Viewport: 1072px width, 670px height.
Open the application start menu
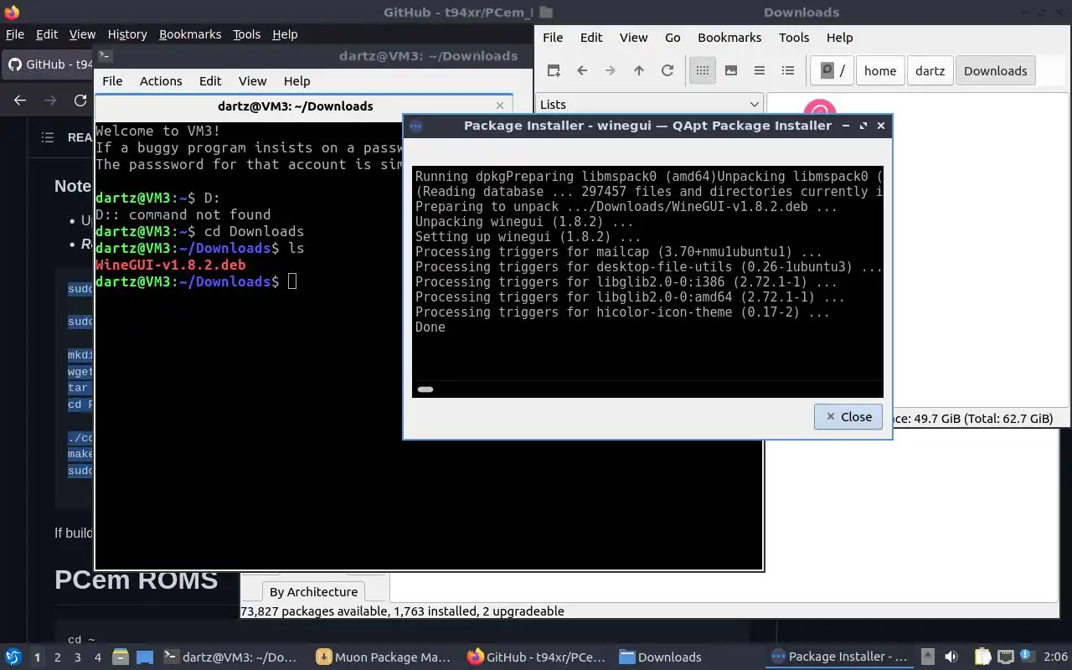tap(13, 657)
